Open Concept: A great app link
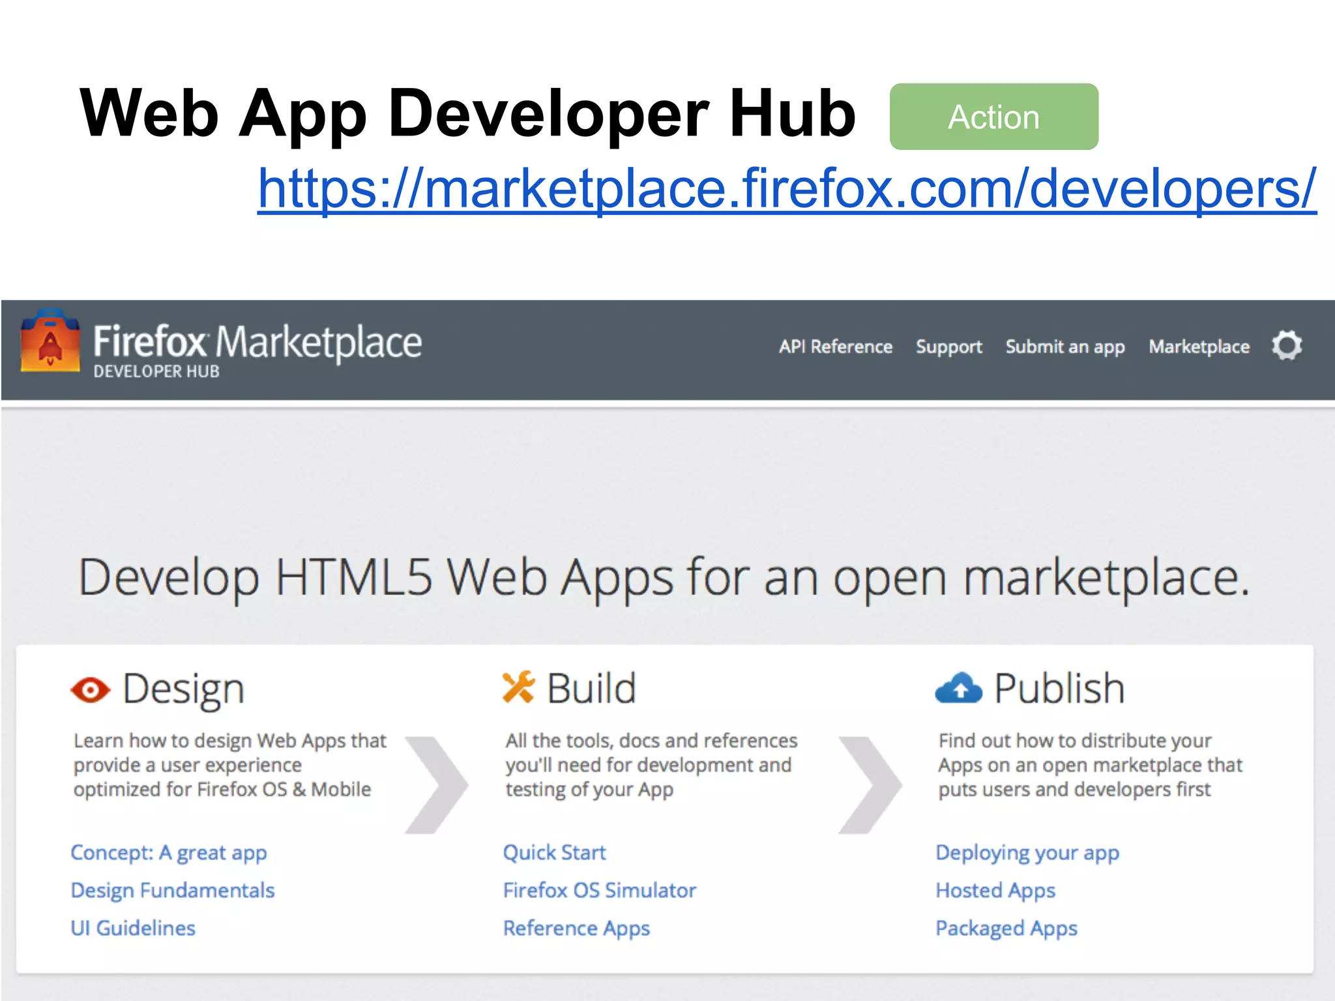The image size is (1335, 1001). (x=169, y=852)
